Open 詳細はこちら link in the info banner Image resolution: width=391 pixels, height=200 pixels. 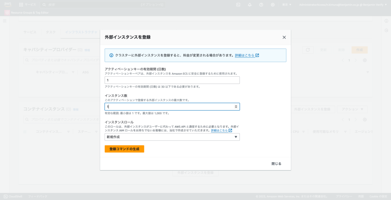point(247,55)
